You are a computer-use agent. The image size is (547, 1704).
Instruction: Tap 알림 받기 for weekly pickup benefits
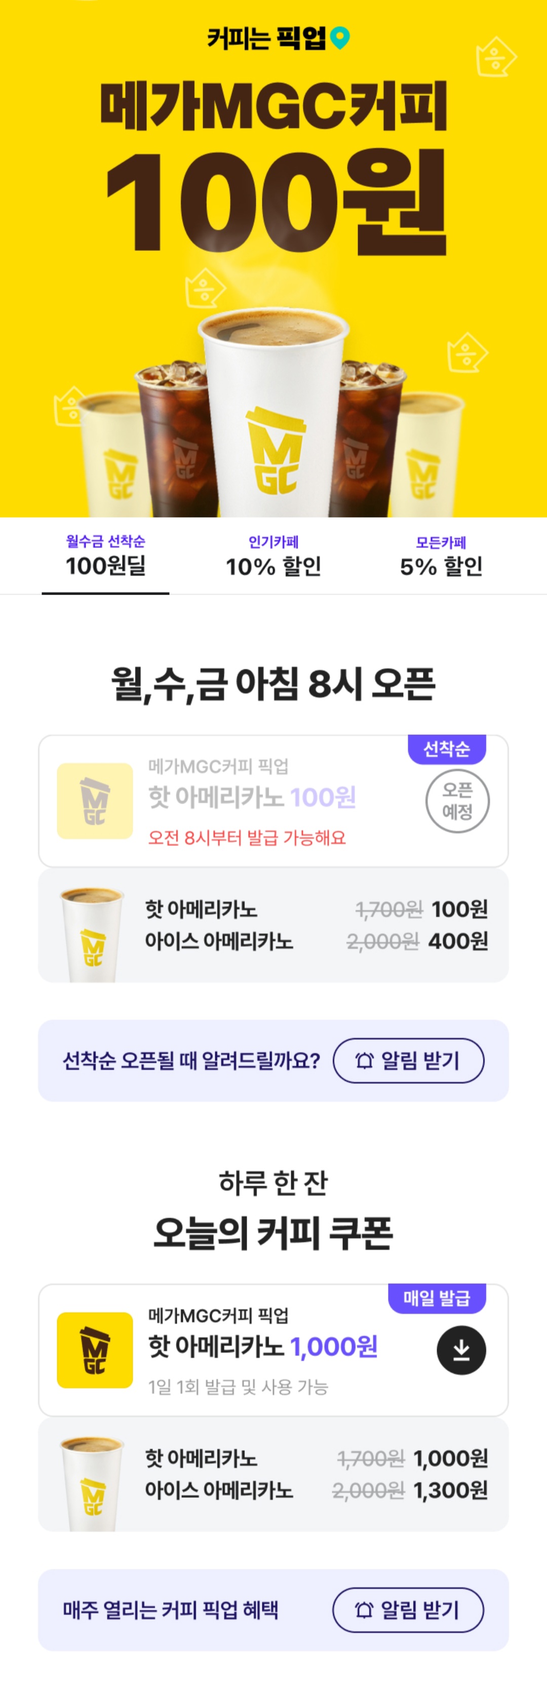(408, 1609)
